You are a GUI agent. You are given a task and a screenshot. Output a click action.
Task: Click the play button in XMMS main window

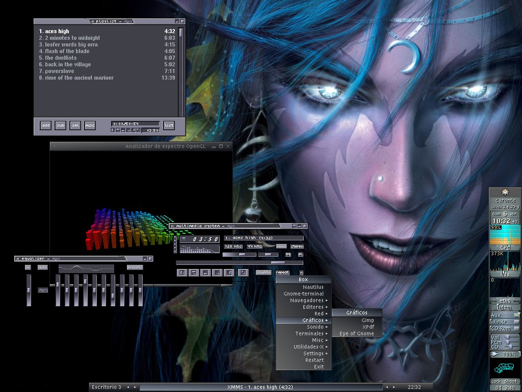(x=193, y=273)
